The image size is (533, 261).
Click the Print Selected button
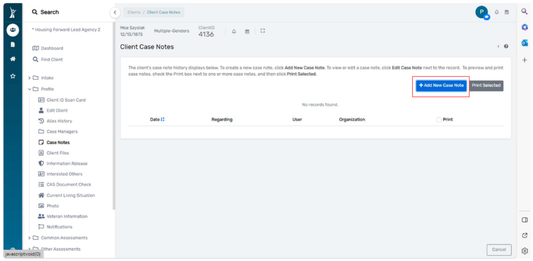(486, 86)
